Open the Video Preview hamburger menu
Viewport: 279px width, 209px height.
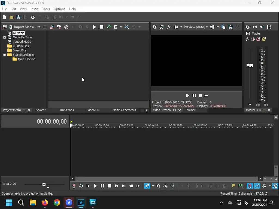click(x=206, y=96)
